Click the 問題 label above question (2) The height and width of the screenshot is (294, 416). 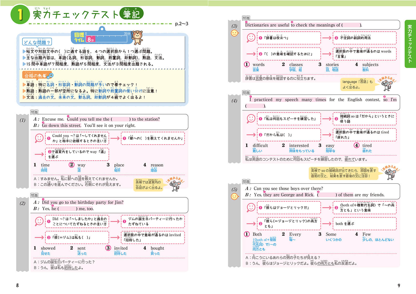(34, 195)
